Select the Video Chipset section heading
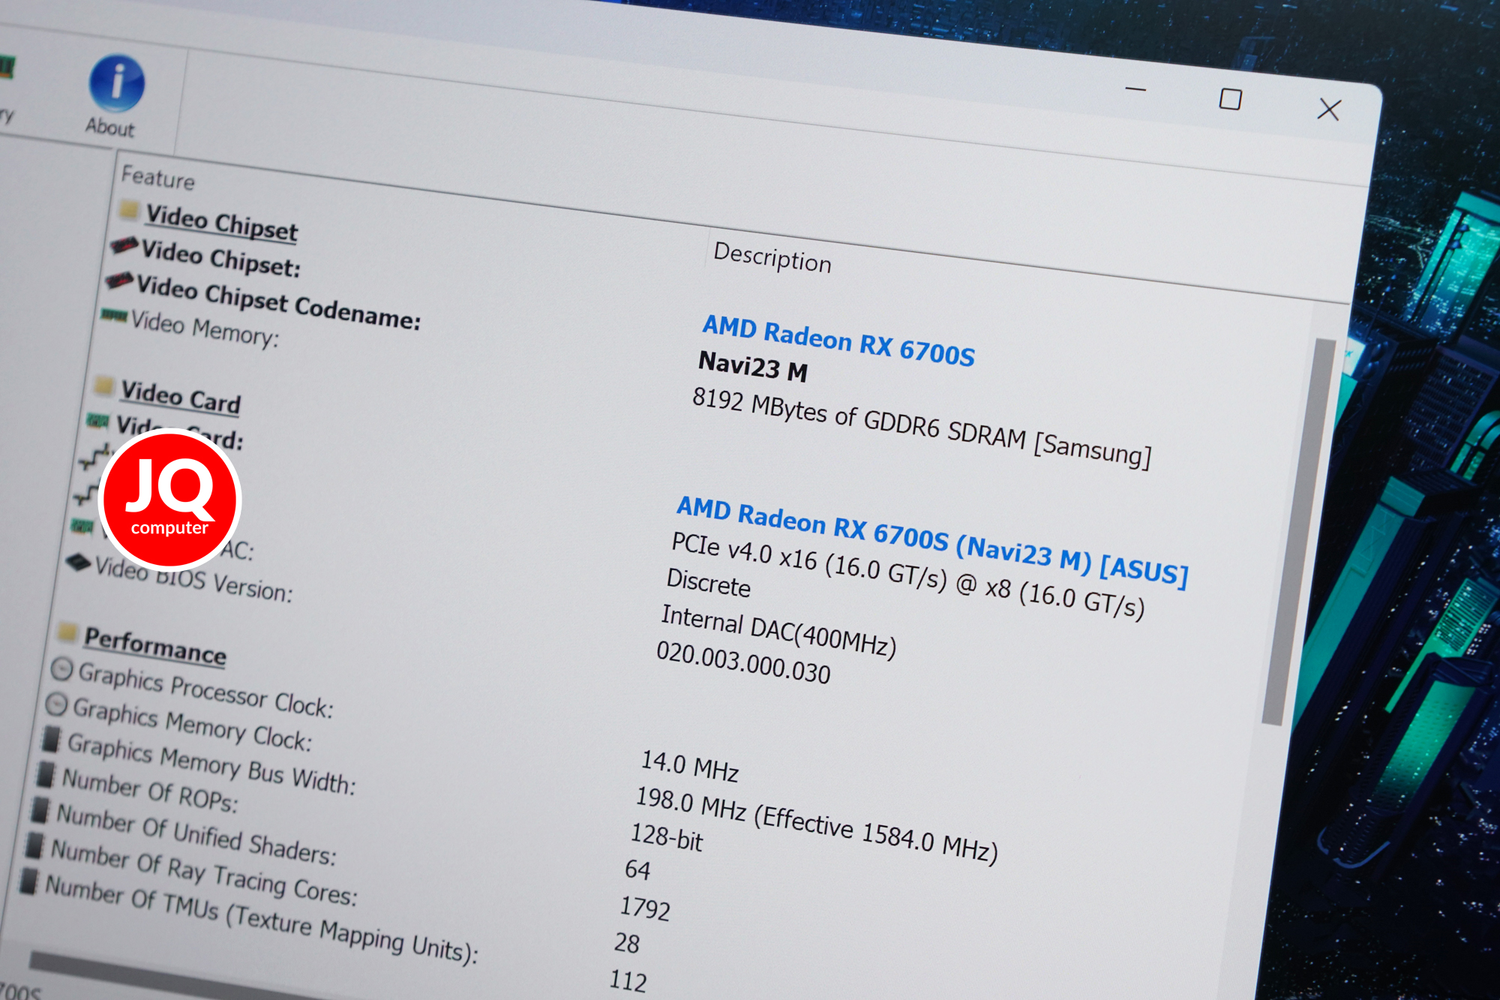1500x1000 pixels. click(221, 223)
